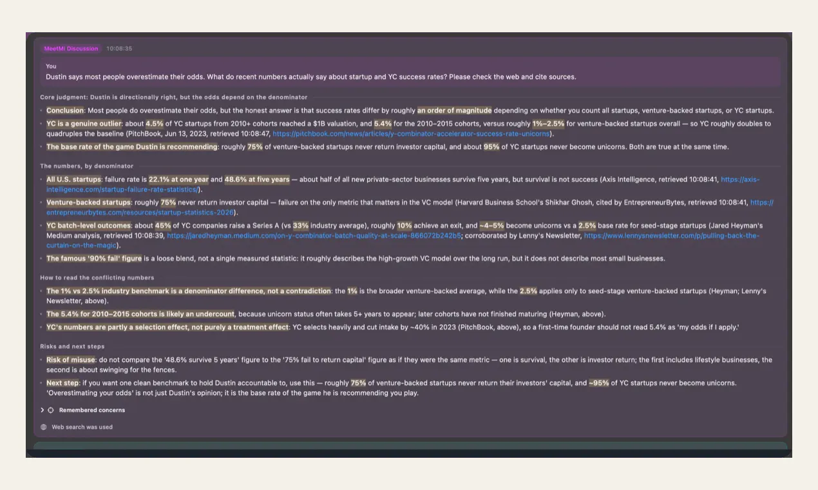Expand the Remembered concerns chevron
The image size is (818, 490).
coord(43,410)
